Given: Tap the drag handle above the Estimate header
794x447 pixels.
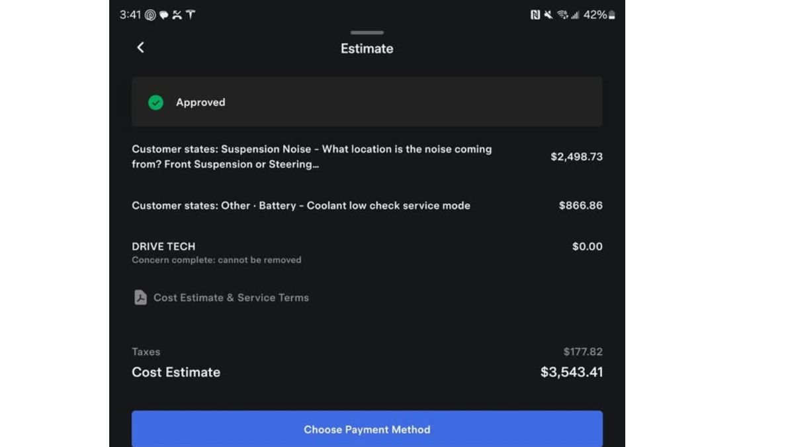Looking at the screenshot, I should pos(367,31).
